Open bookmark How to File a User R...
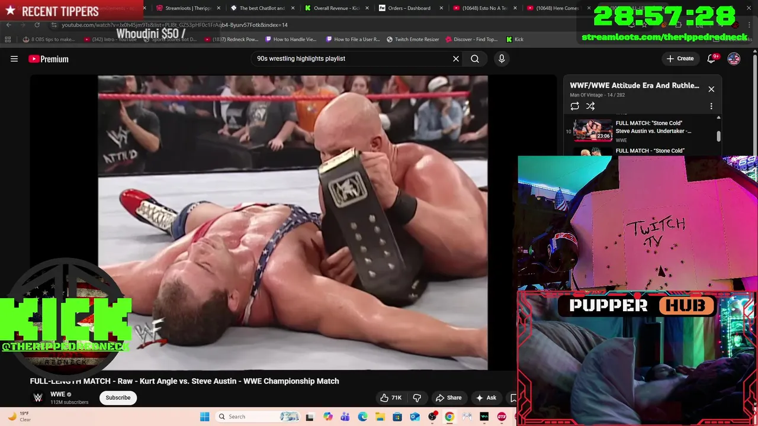The width and height of the screenshot is (758, 426). 353,40
